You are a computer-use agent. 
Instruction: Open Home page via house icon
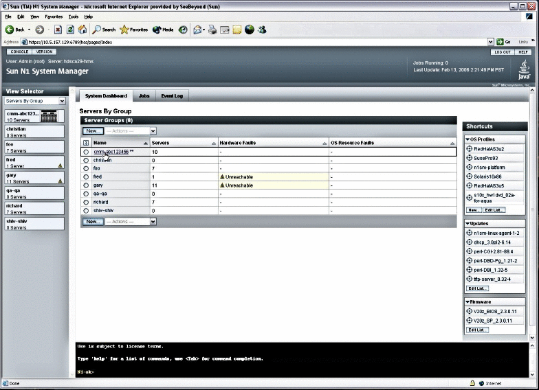click(82, 30)
